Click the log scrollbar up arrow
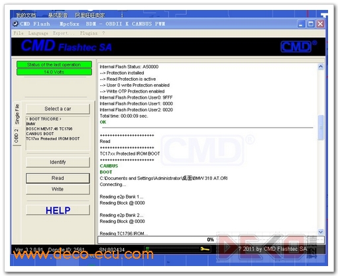Image resolution: width=338 pixels, height=276 pixels. coord(321,66)
